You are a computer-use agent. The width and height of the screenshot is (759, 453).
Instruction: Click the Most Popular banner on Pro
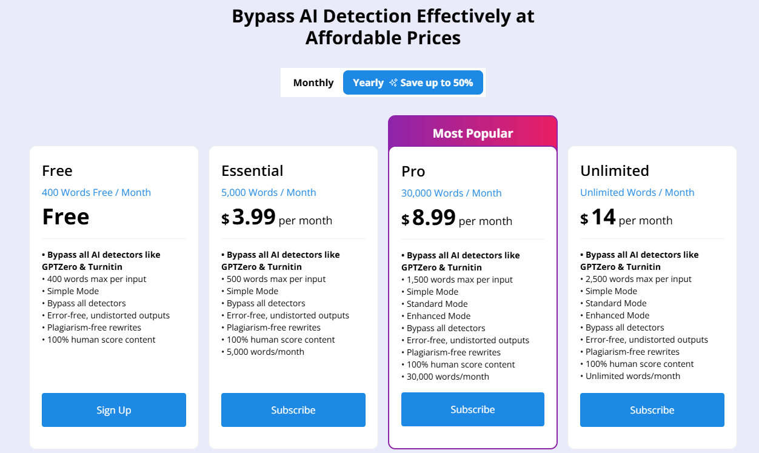[472, 133]
